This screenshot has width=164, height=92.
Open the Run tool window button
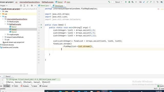7,86
